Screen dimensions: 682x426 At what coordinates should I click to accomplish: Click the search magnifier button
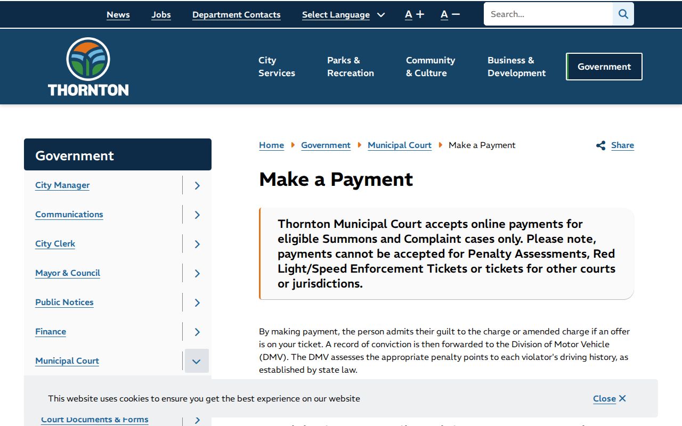[x=623, y=14]
